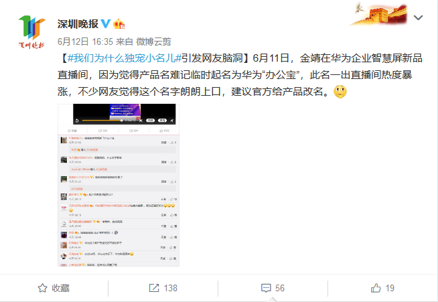The image size is (438, 302).
Task: Expand the post options chevron
Action: (x=418, y=17)
